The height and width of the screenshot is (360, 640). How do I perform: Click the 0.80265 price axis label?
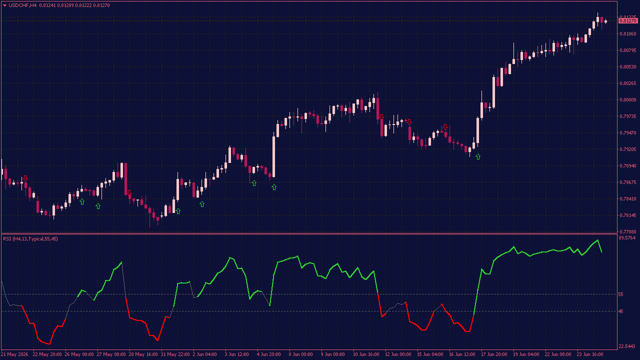tap(627, 83)
